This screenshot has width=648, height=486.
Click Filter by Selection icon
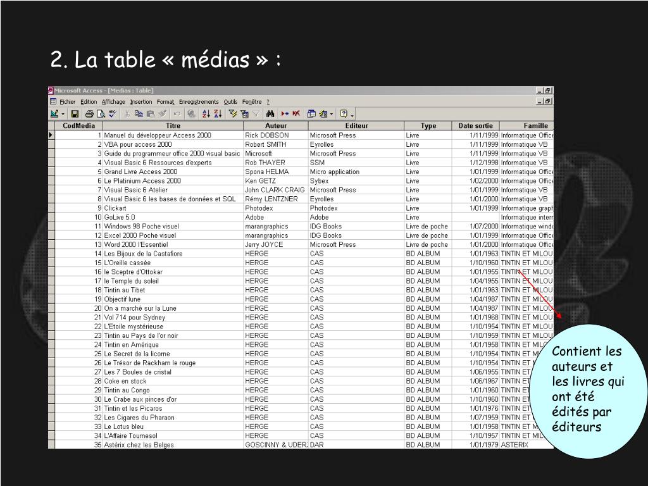point(233,114)
